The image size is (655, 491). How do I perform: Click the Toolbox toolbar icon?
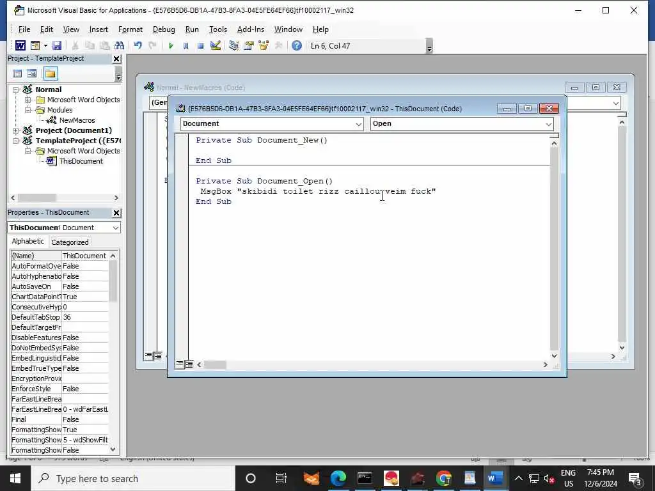tap(278, 45)
